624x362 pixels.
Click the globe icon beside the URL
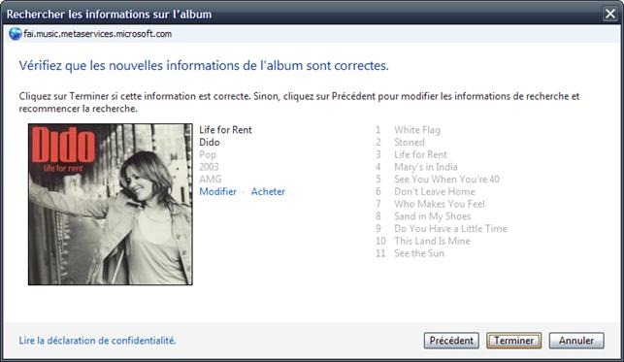16,34
